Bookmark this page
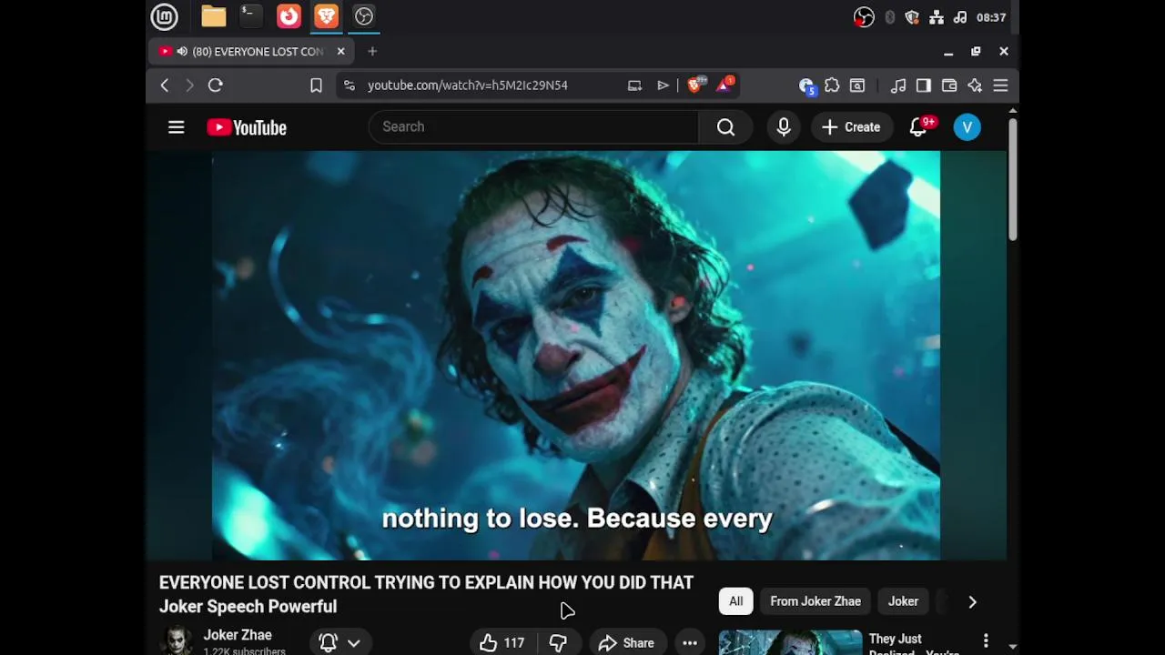 (x=316, y=86)
